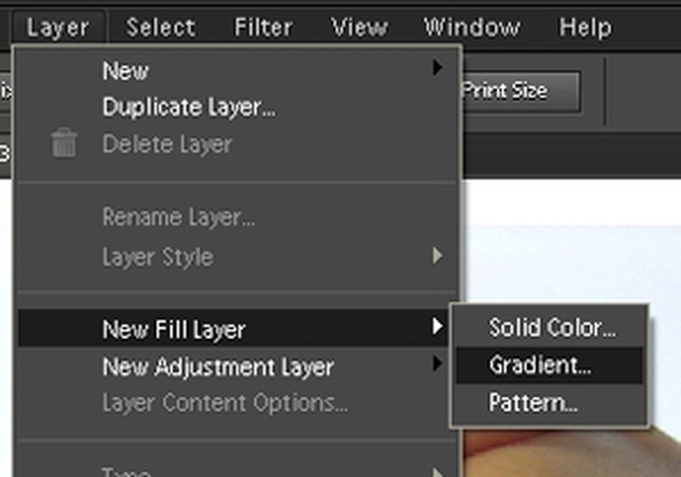This screenshot has width=681, height=477.
Task: Open the Window menu
Action: [x=471, y=28]
